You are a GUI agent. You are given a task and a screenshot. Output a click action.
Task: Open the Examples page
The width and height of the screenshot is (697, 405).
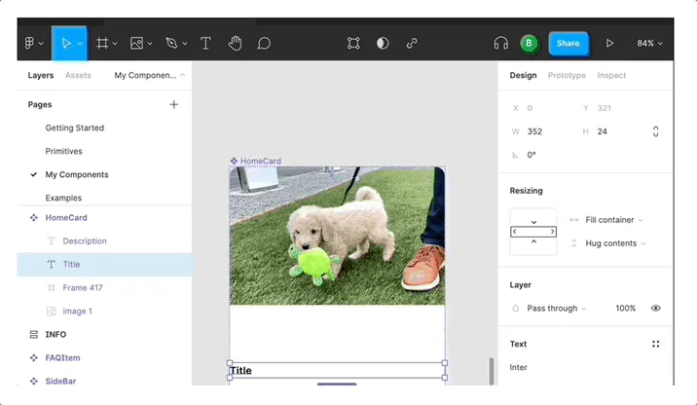(x=63, y=198)
